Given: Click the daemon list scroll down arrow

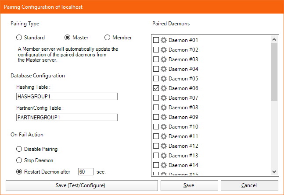Looking at the screenshot, I should (274, 172).
